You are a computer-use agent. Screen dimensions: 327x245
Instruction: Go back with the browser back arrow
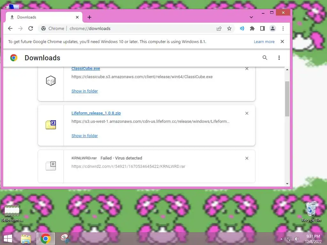[x=10, y=28]
